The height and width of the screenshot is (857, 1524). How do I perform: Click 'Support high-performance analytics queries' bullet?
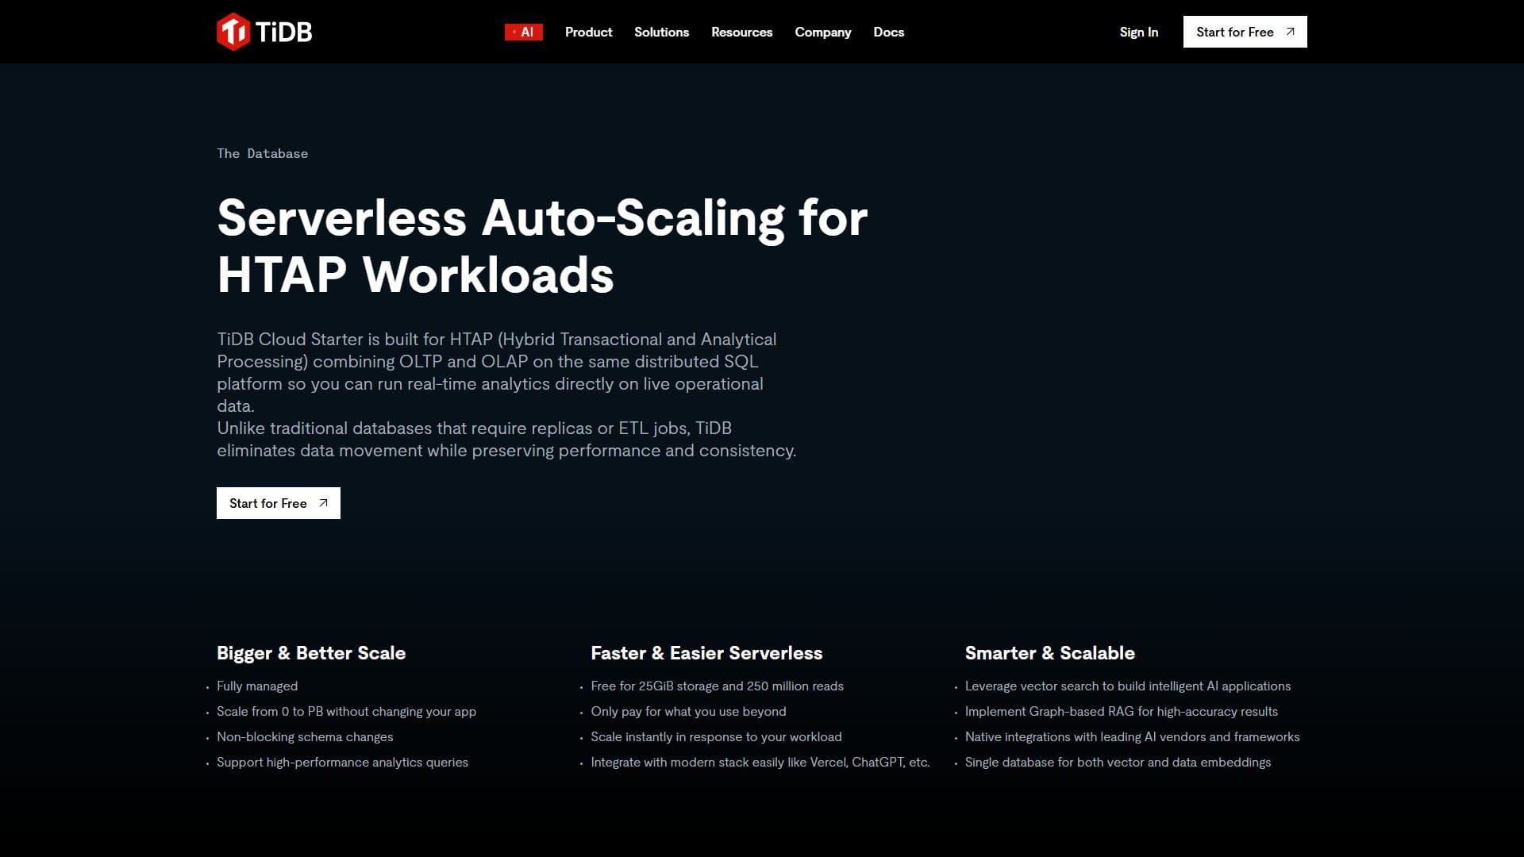(x=342, y=763)
